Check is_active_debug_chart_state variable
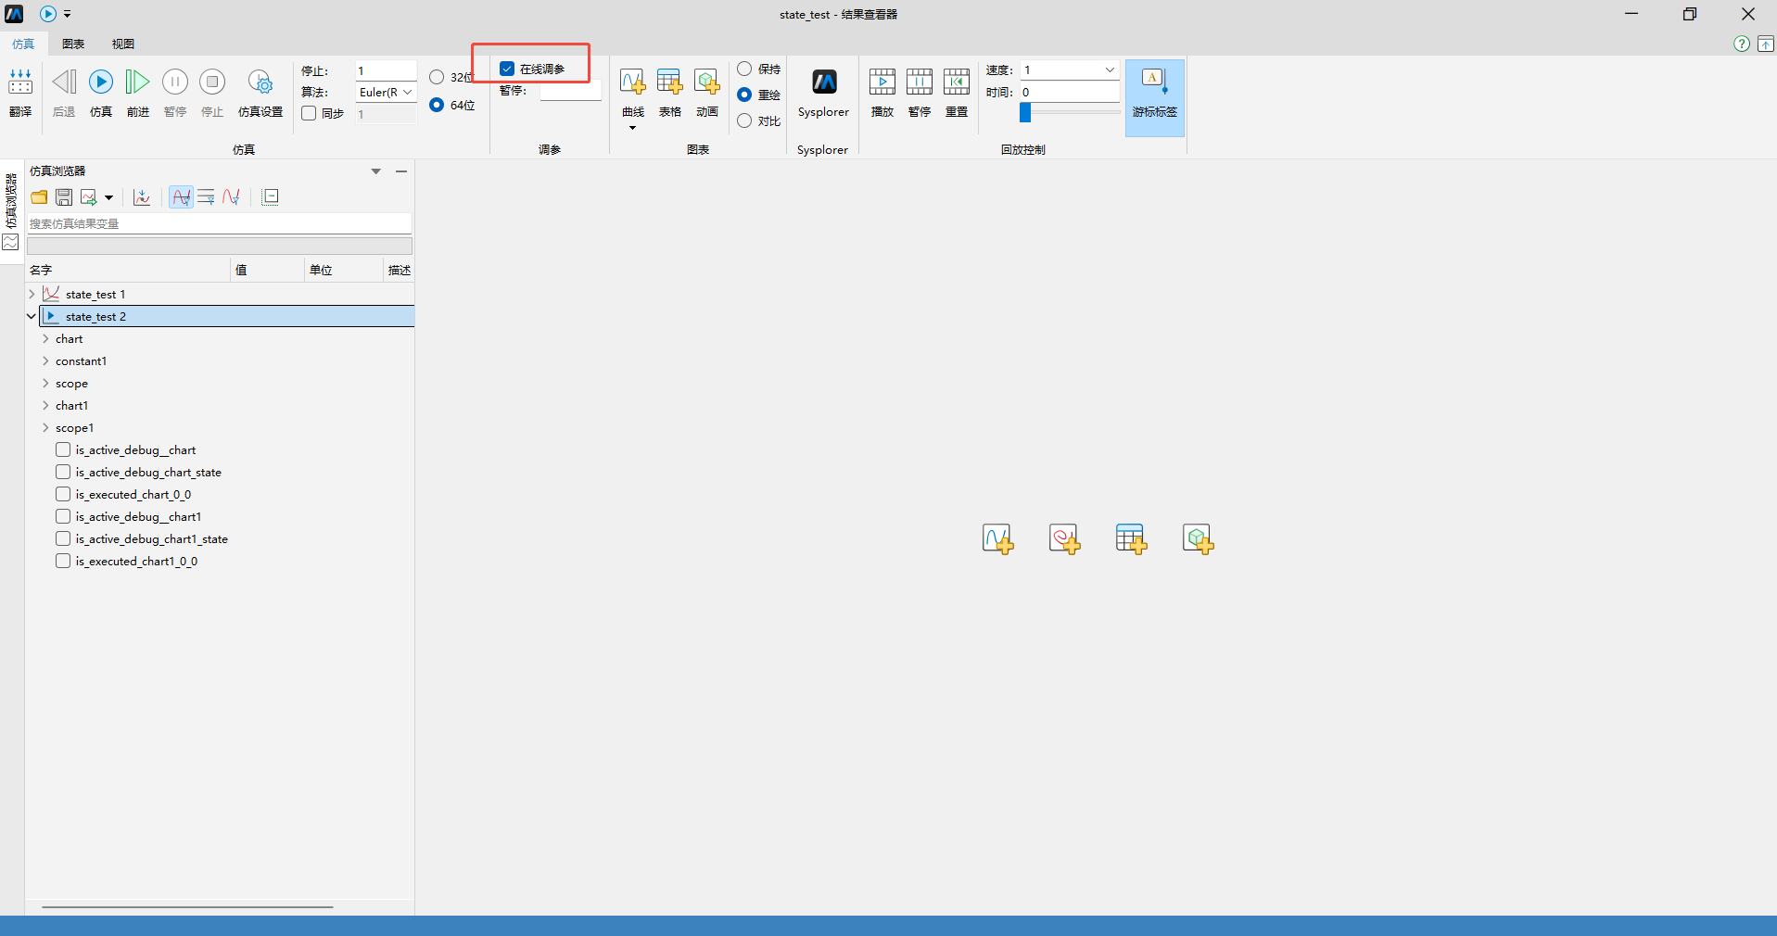1777x936 pixels. click(x=63, y=472)
